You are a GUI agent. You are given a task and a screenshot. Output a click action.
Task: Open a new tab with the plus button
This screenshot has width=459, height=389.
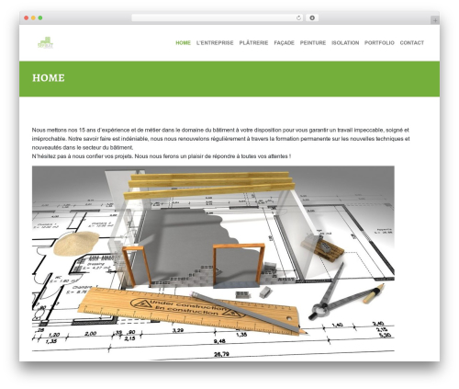[x=435, y=20]
